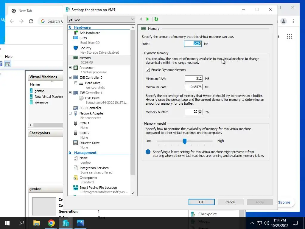The image size is (305, 229).
Task: Open the Help menu in Hyper-V Manager
Action: [x=9, y=57]
